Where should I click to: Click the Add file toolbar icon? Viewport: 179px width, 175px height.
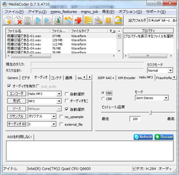click(x=7, y=20)
